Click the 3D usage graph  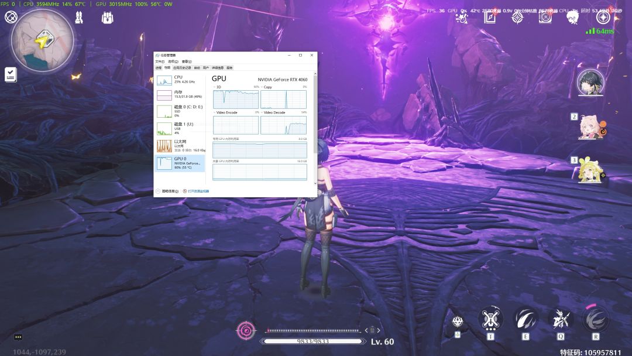[x=236, y=99]
